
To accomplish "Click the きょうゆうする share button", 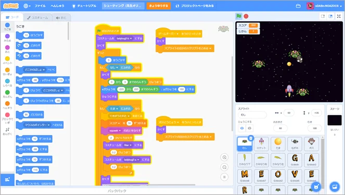I will coord(158,6).
